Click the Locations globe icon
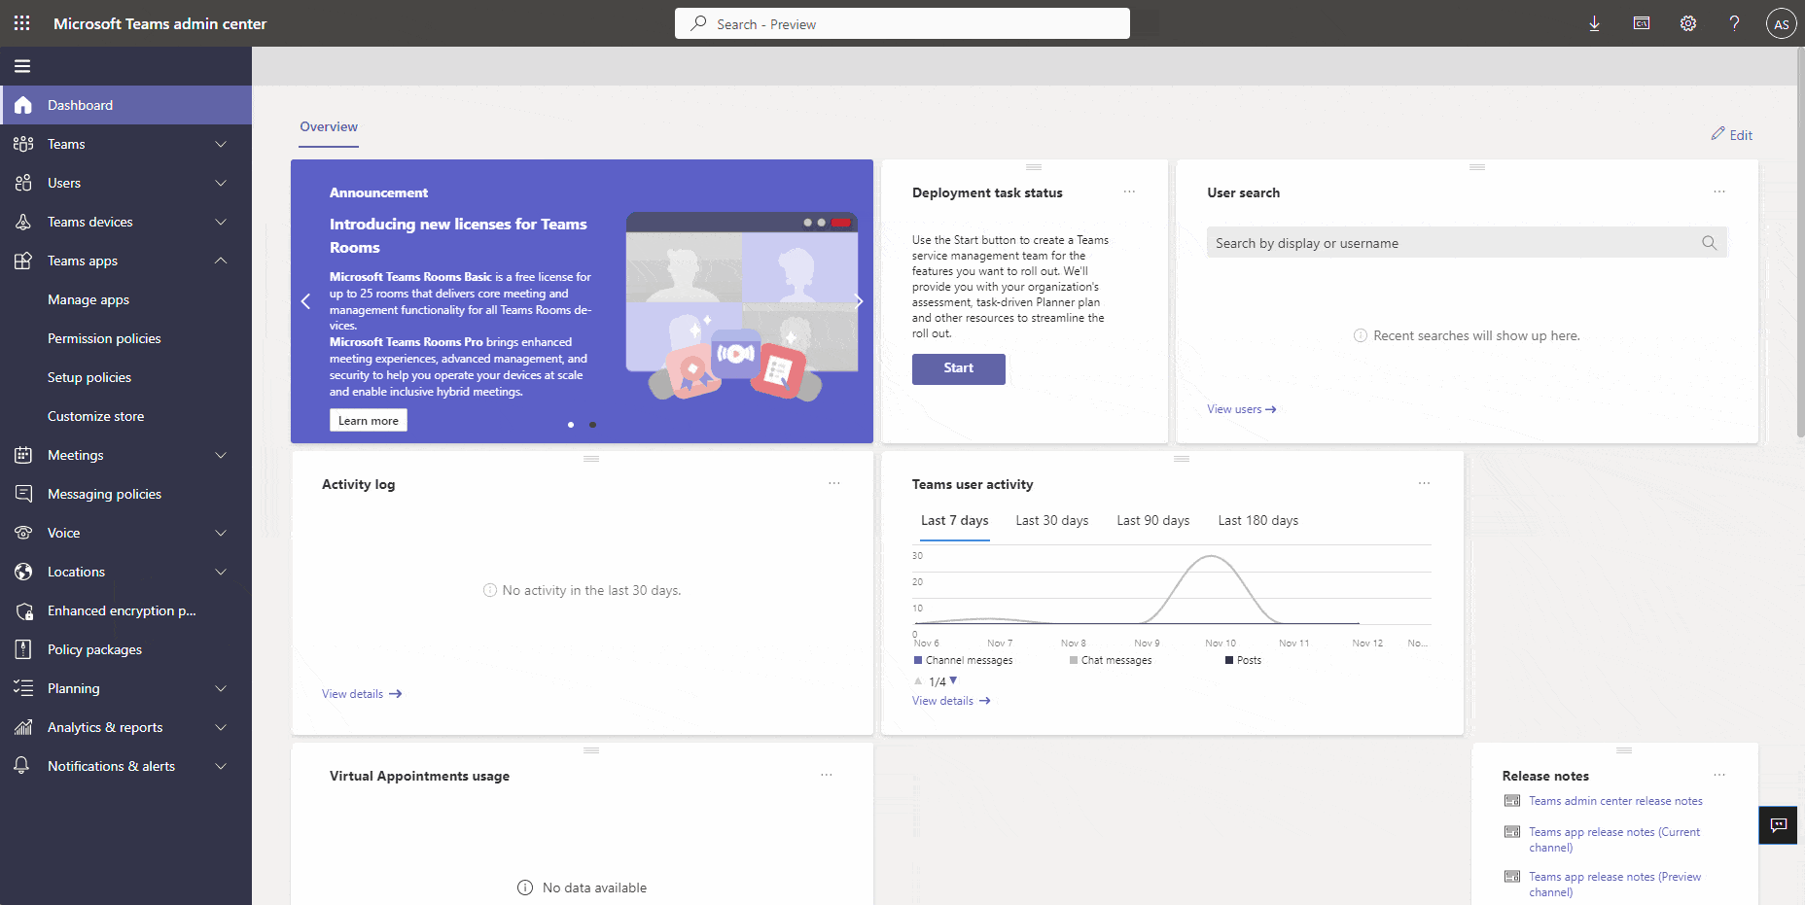Image resolution: width=1805 pixels, height=905 pixels. pos(23,572)
